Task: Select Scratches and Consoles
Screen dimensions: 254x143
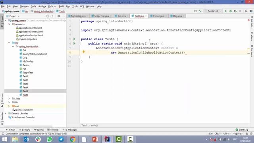Action: 23,117
